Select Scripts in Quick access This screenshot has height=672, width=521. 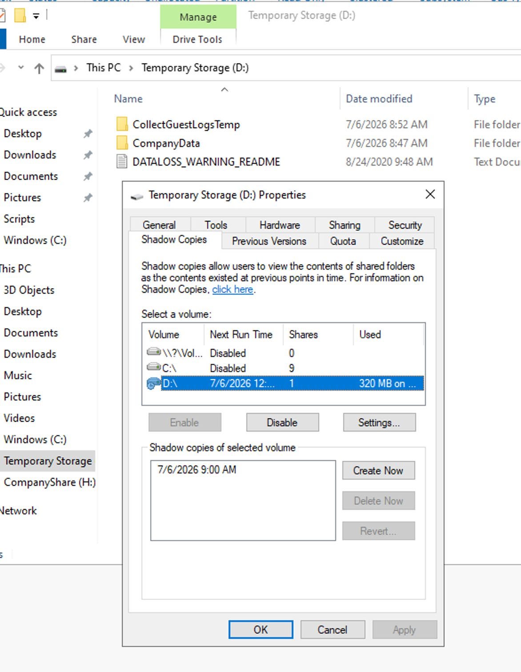pyautogui.click(x=19, y=219)
